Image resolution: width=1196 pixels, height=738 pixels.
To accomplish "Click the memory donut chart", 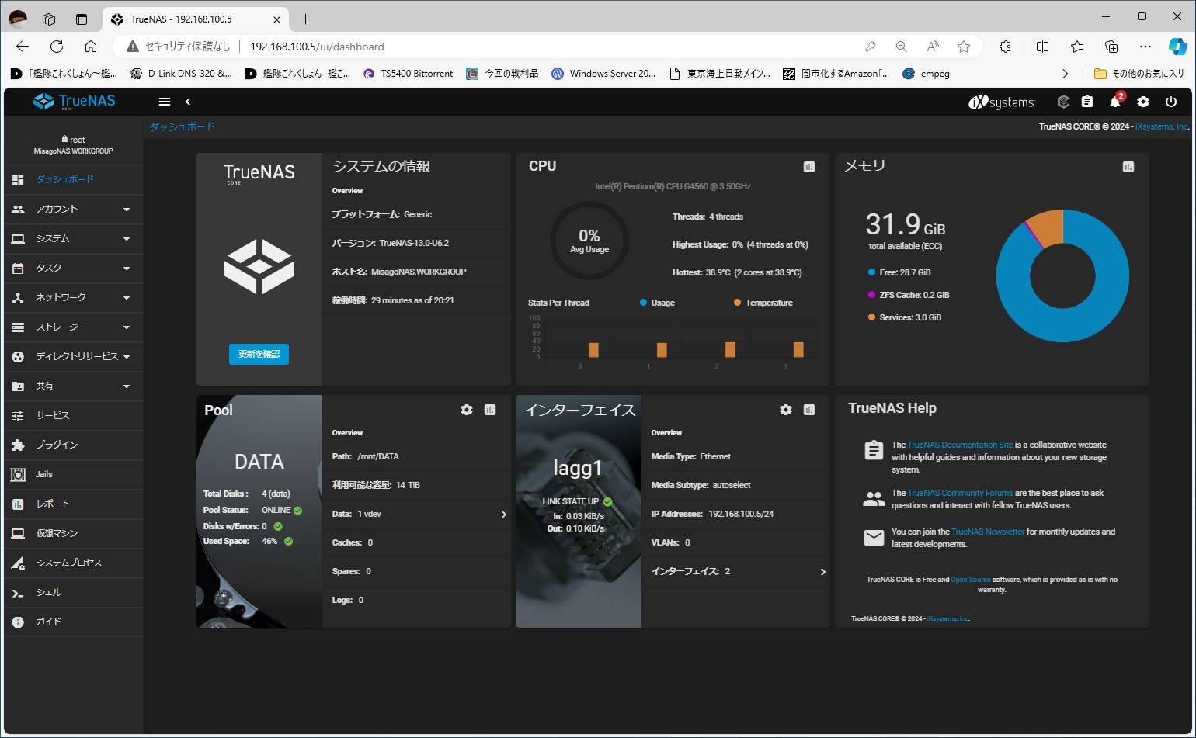I will tap(1062, 275).
